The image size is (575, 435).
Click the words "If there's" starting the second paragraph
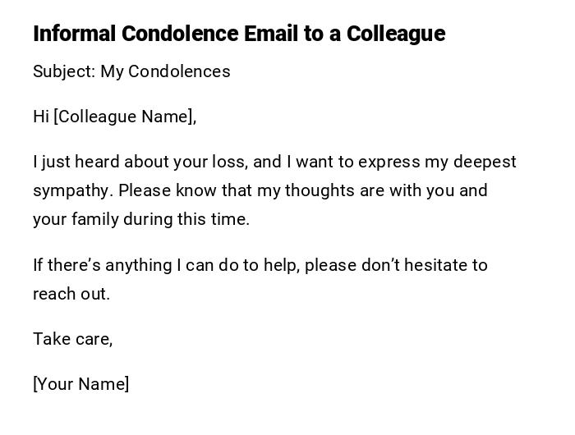(67, 265)
